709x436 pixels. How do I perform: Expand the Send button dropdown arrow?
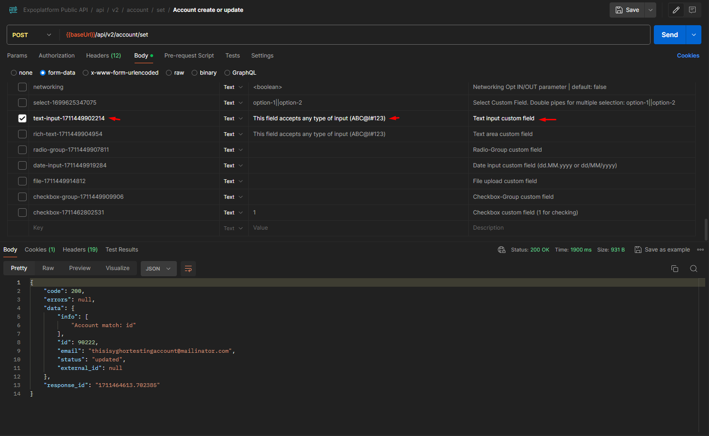(x=693, y=35)
